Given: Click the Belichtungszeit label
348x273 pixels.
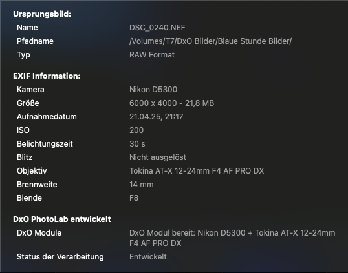Looking at the screenshot, I should (x=45, y=144).
